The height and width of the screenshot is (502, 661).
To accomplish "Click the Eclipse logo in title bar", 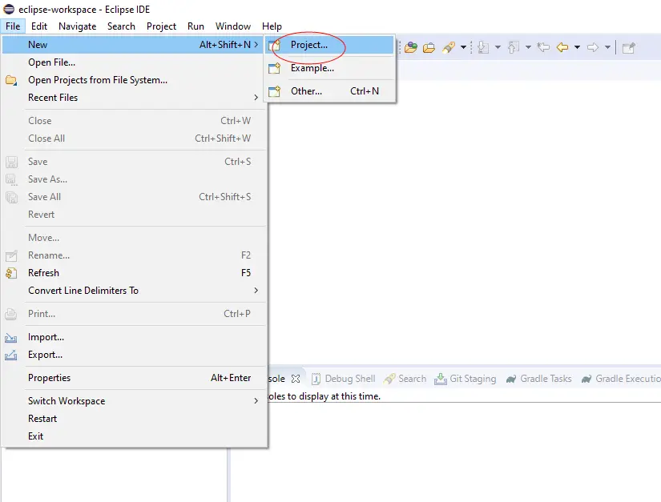I will pyautogui.click(x=9, y=9).
